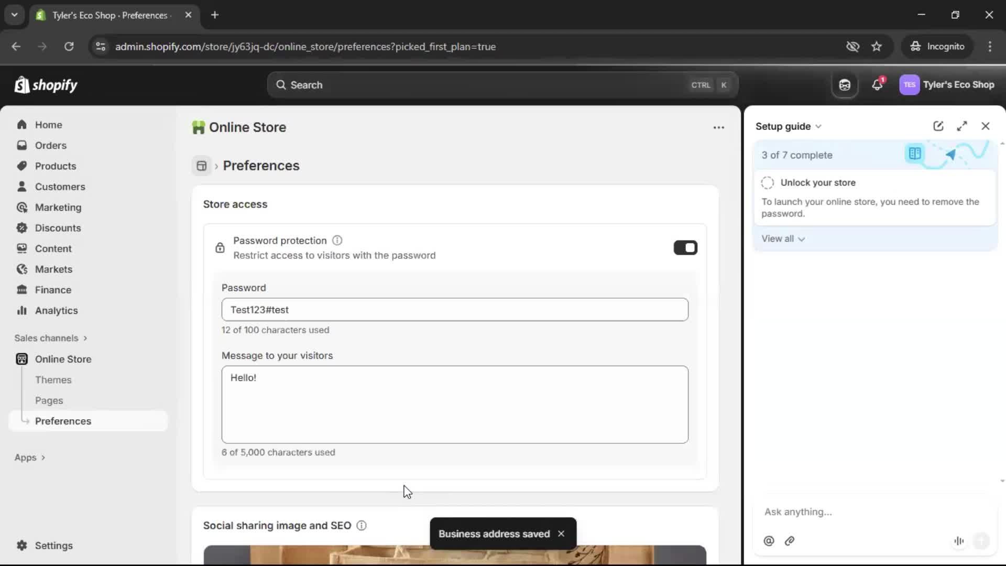Expand the Setup guide to fullscreen
The height and width of the screenshot is (566, 1006).
963,126
